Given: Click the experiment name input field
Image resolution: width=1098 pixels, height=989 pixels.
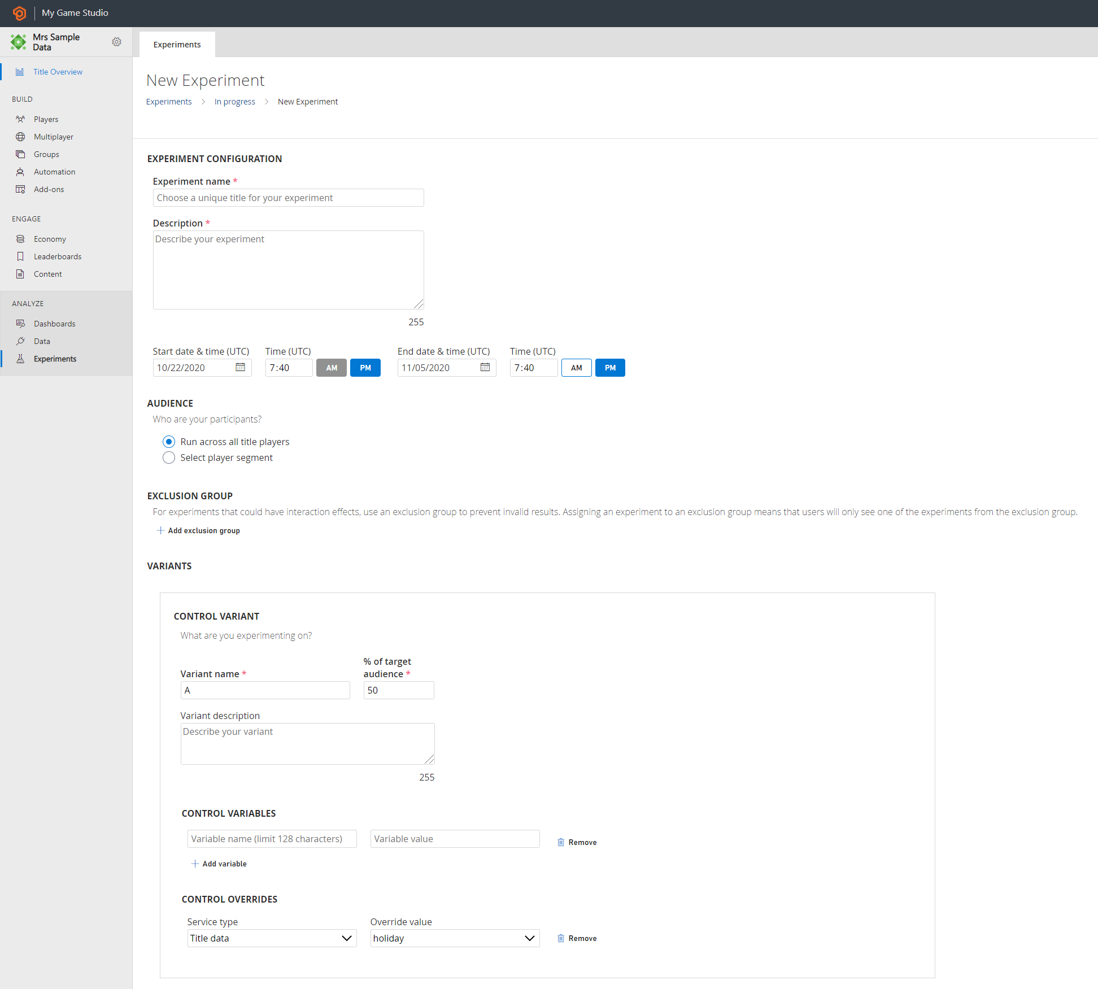Looking at the screenshot, I should point(289,198).
